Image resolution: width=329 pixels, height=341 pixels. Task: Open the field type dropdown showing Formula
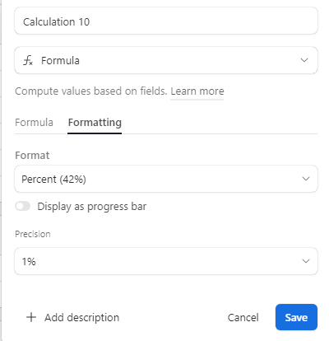coord(166,60)
